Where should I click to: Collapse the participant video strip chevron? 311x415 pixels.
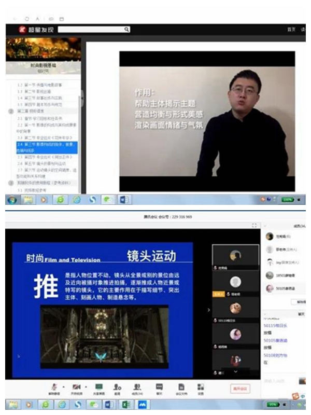(209, 310)
